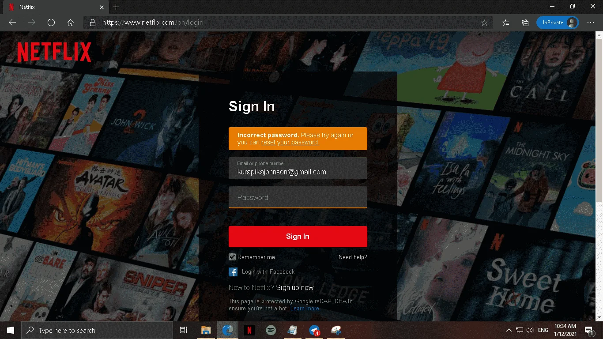Open a new browser tab
This screenshot has height=339, width=603.
click(116, 7)
